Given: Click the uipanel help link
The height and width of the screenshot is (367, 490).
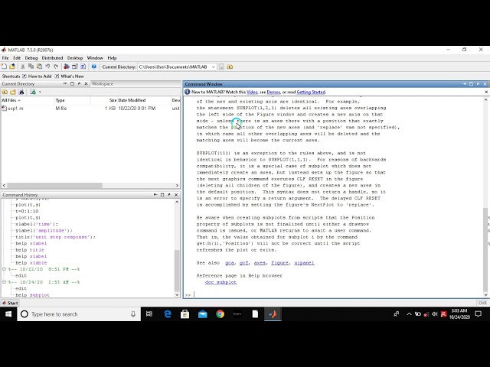Looking at the screenshot, I should [x=304, y=263].
